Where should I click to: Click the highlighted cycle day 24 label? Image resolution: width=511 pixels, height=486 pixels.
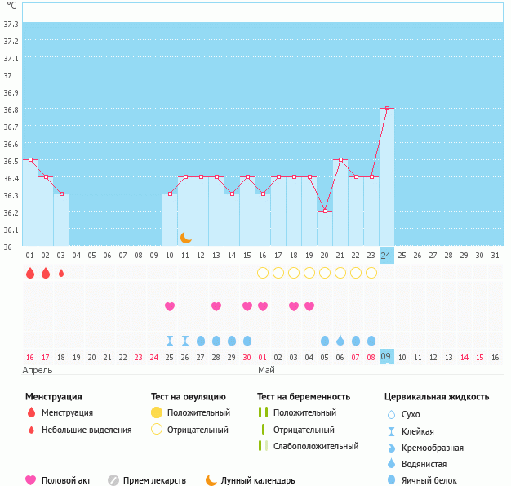pyautogui.click(x=387, y=255)
